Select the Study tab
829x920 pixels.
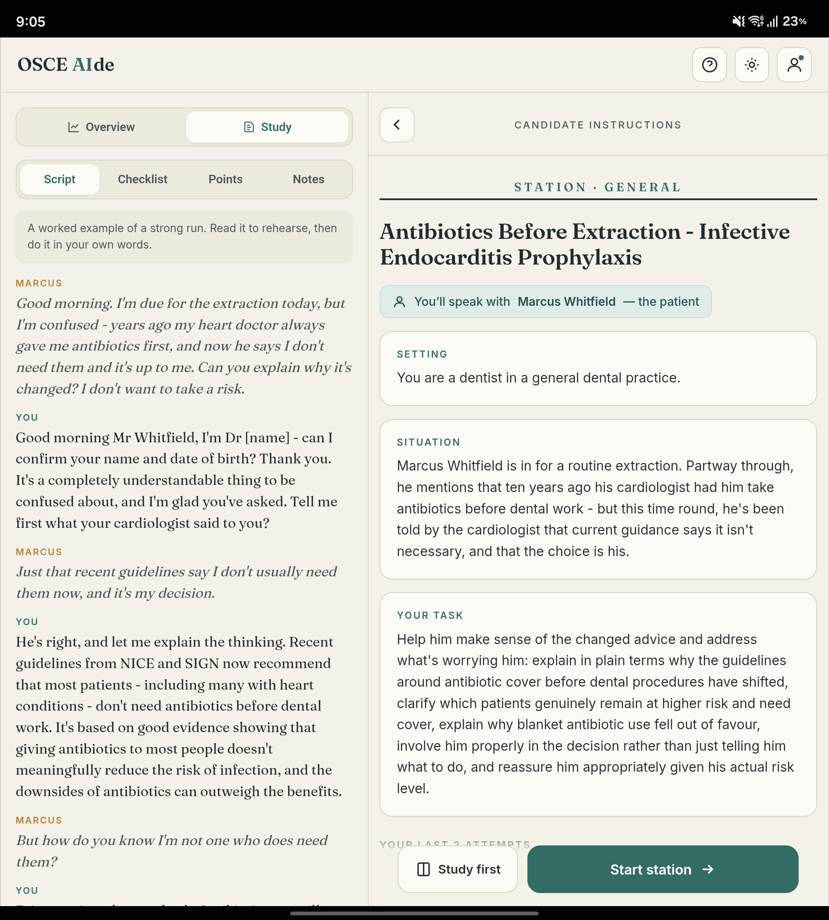(x=267, y=127)
